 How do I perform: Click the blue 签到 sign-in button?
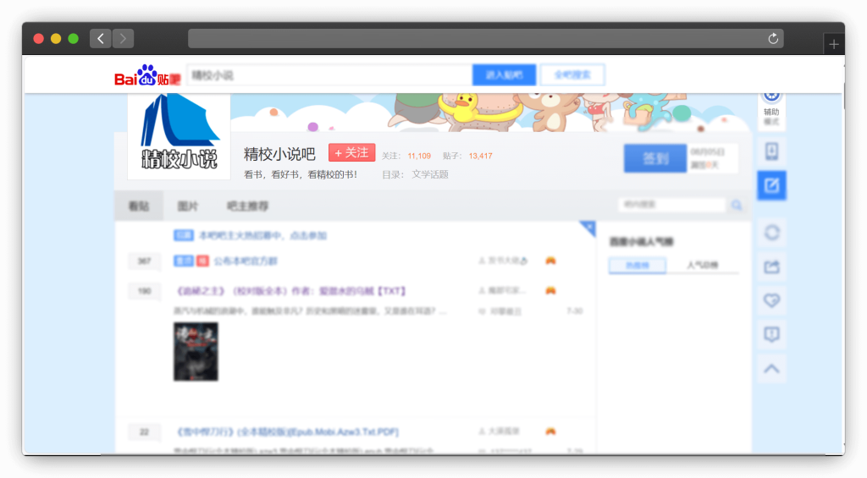tap(655, 158)
